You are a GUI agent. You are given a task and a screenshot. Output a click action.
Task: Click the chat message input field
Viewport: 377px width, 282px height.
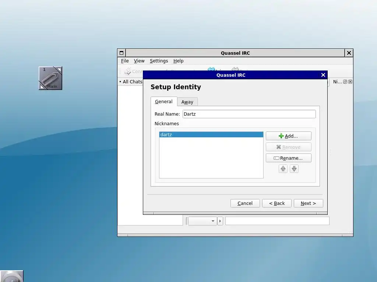tap(277, 221)
